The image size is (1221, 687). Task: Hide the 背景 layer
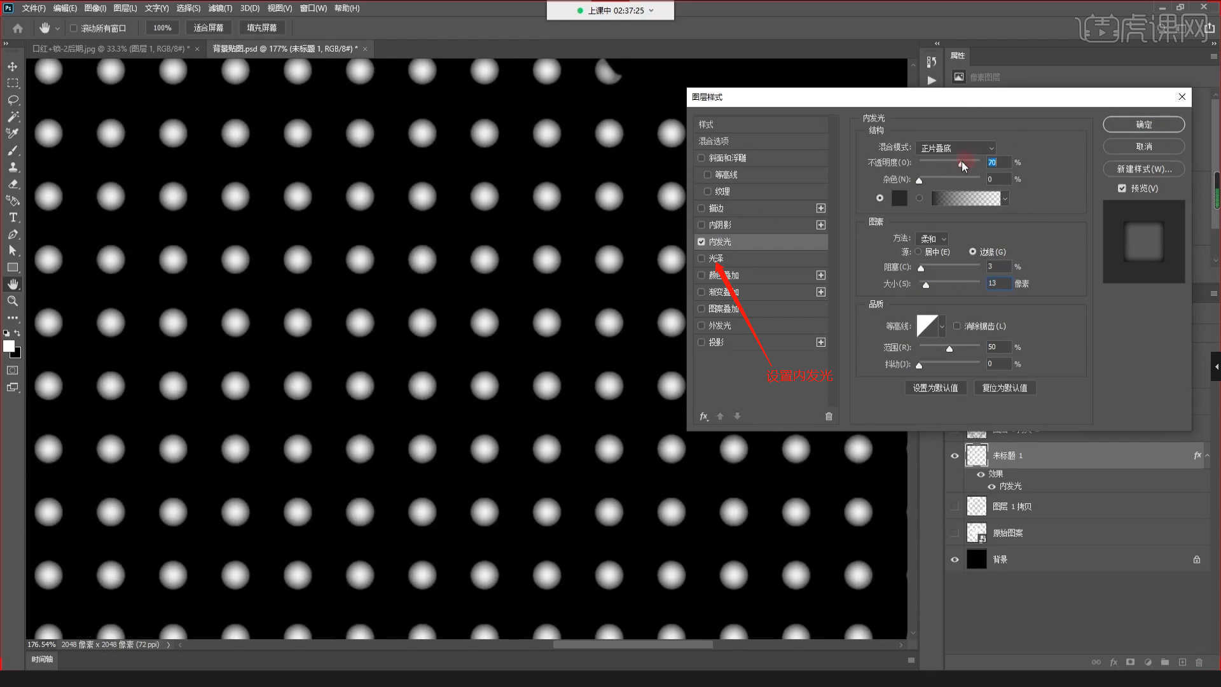[x=955, y=560]
